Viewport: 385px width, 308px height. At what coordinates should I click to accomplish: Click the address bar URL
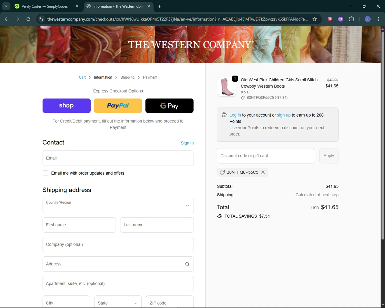177,19
